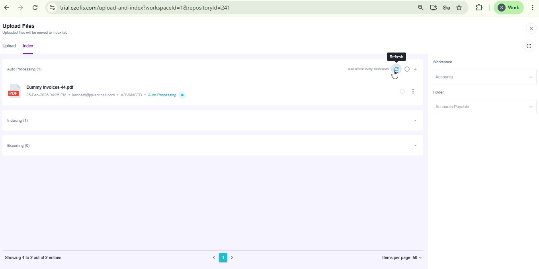Open the browser extensions puzzle icon
This screenshot has height=269, width=539.
[x=479, y=8]
